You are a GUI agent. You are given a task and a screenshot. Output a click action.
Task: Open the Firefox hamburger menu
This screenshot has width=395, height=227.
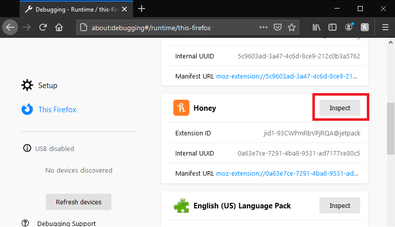coord(385,27)
